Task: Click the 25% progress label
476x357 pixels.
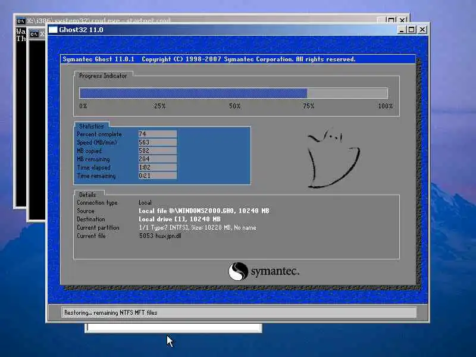Action: click(x=159, y=106)
